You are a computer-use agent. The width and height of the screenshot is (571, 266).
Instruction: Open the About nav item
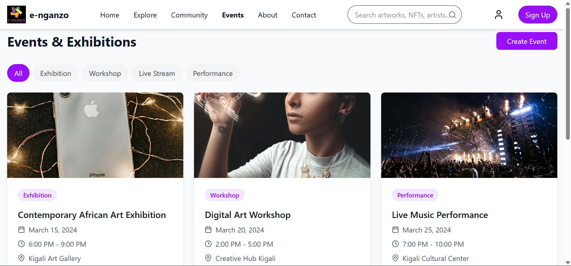click(x=267, y=15)
